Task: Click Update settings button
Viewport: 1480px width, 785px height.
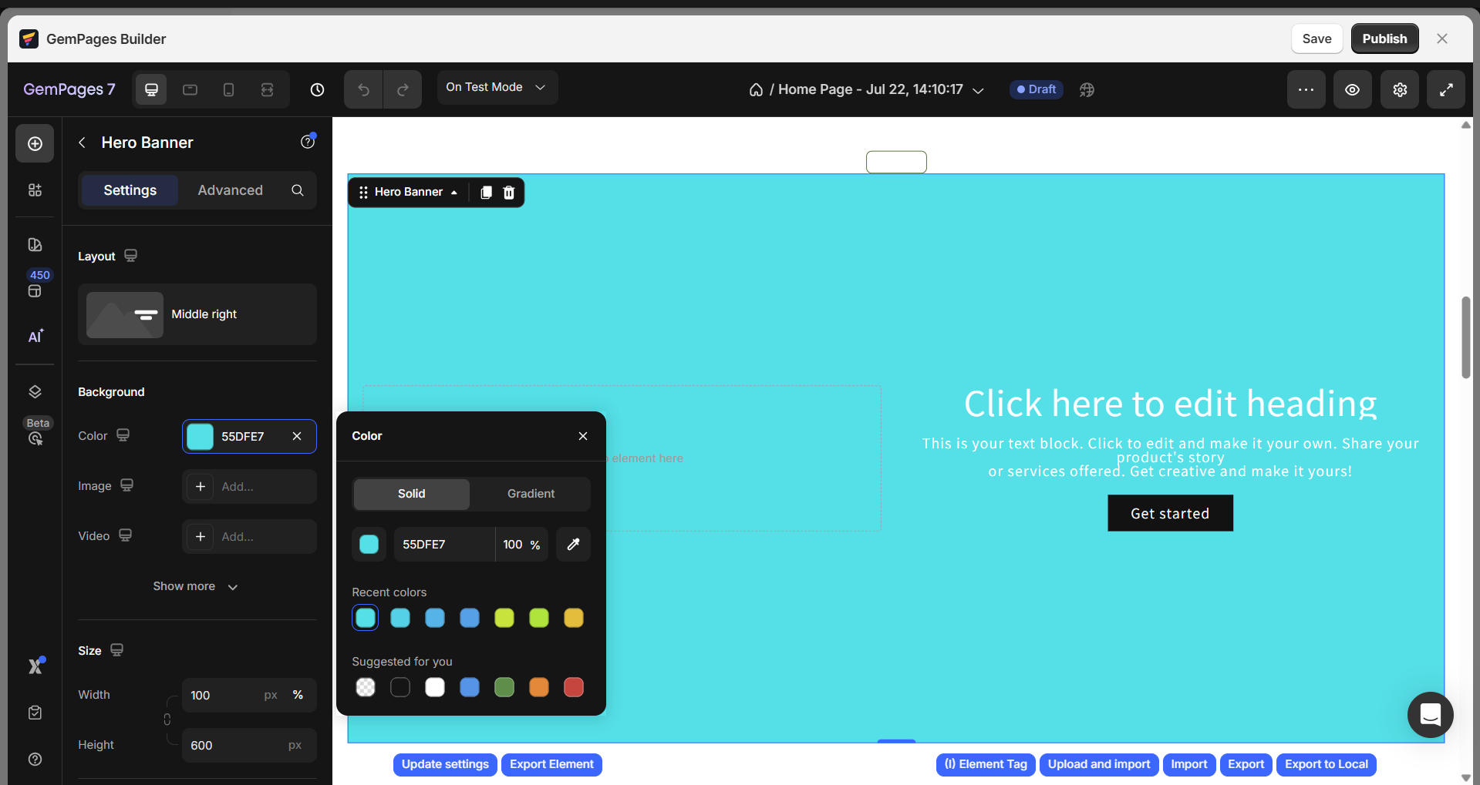Action: tap(445, 764)
